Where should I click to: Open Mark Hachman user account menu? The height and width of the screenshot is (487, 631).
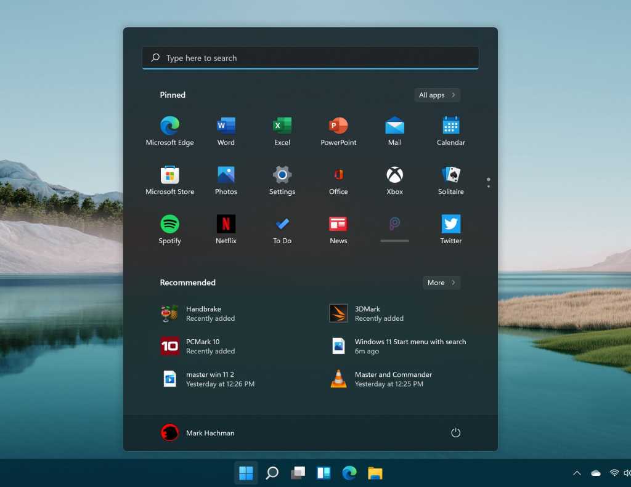pos(197,433)
